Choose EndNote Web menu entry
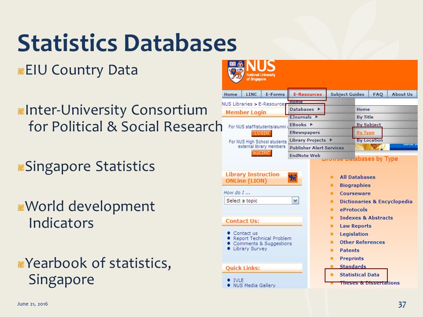The width and height of the screenshot is (423, 317). pos(321,155)
